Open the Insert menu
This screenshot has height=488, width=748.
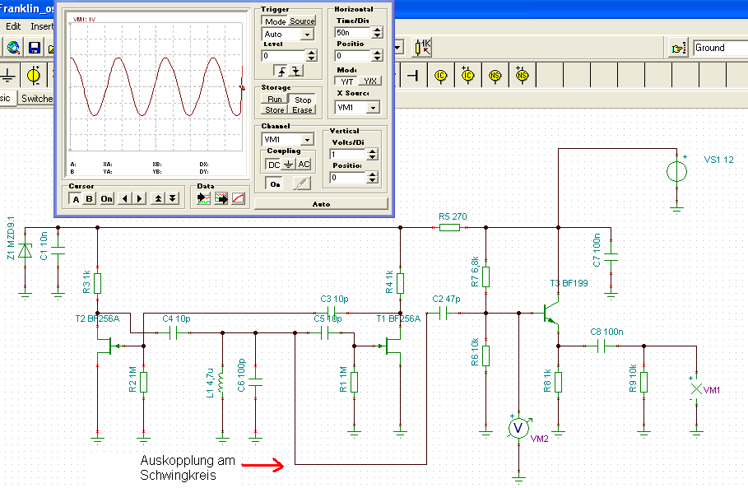42,26
